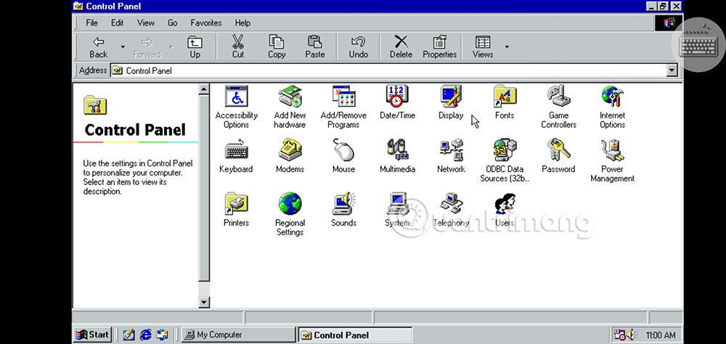Open the Display settings icon
726x344 pixels.
click(451, 97)
